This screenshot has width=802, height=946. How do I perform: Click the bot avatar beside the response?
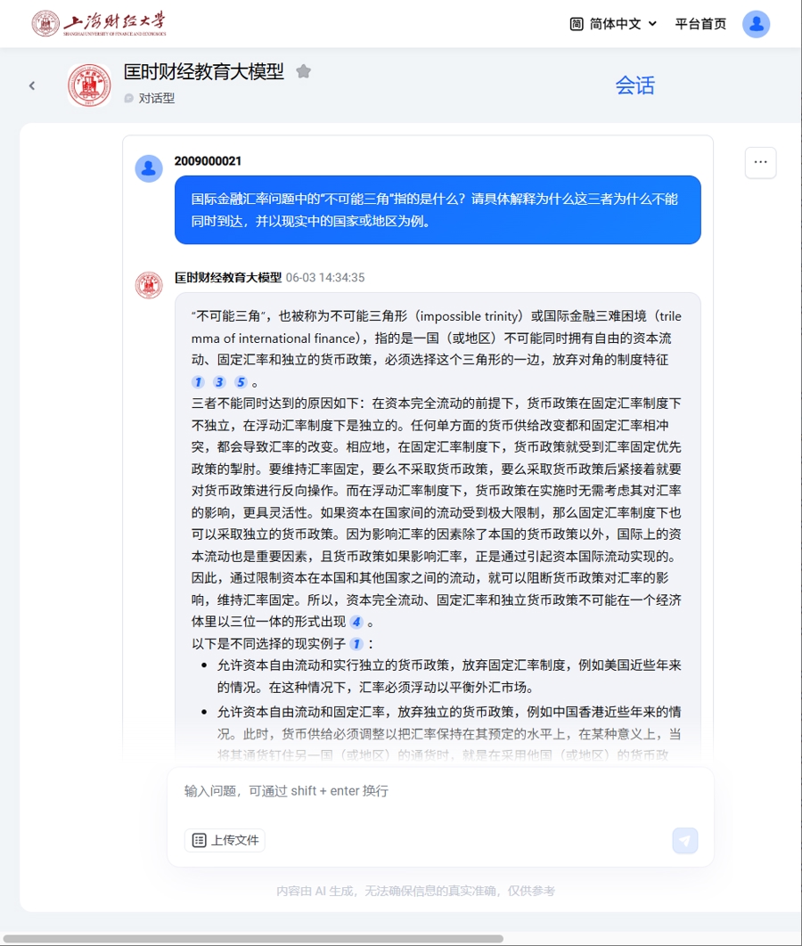[149, 285]
